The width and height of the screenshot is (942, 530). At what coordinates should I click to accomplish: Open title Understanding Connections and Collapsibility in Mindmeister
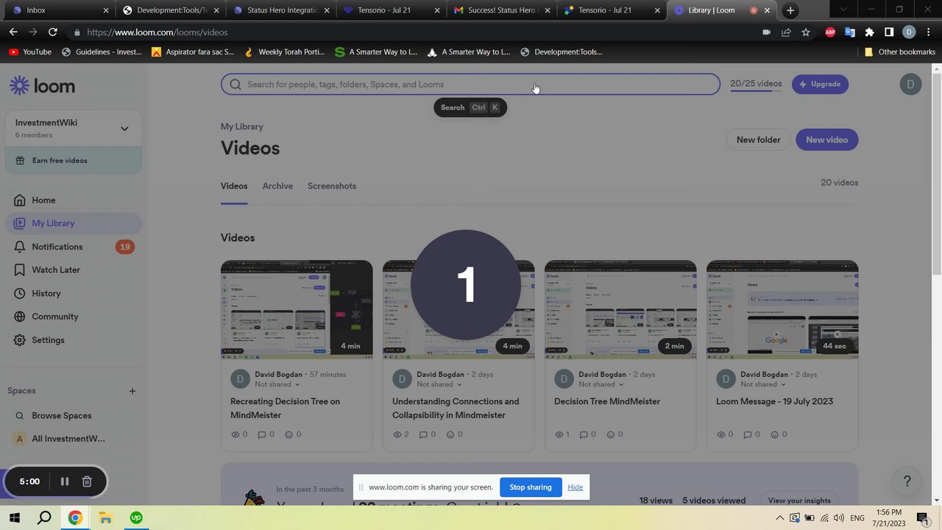pyautogui.click(x=456, y=408)
